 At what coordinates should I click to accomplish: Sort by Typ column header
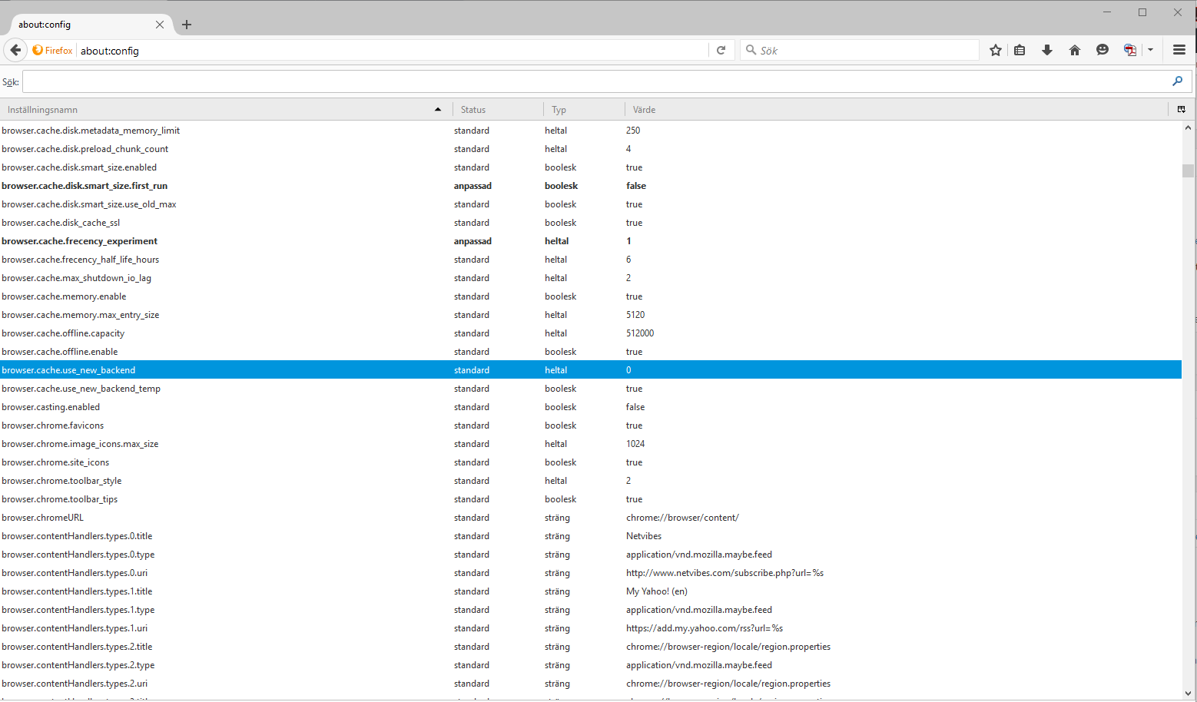click(x=584, y=109)
